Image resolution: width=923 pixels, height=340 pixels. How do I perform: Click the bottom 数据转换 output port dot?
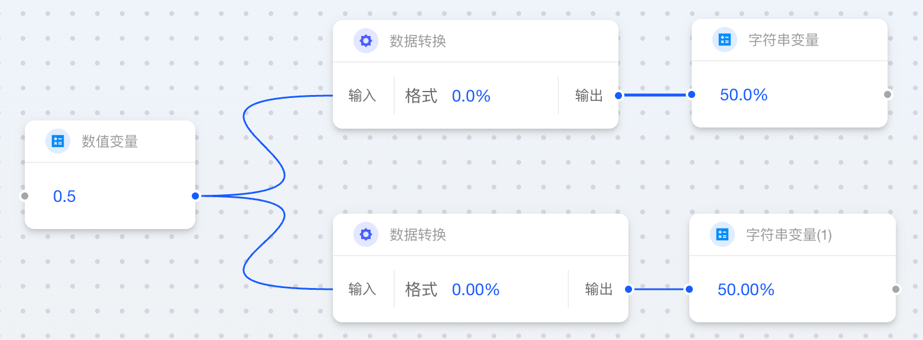pyautogui.click(x=628, y=289)
